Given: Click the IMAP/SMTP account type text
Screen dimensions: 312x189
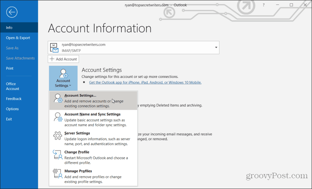Looking at the screenshot, I should 71,51.
